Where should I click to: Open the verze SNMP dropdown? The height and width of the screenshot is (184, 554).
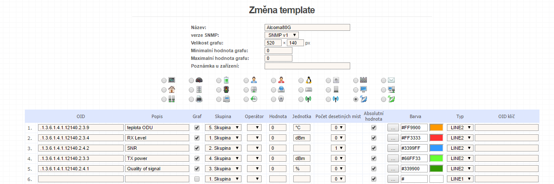click(x=281, y=35)
